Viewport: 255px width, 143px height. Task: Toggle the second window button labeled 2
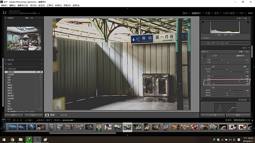point(9,120)
